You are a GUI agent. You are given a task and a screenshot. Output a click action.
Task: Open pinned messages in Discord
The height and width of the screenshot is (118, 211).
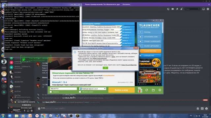tap(177, 9)
